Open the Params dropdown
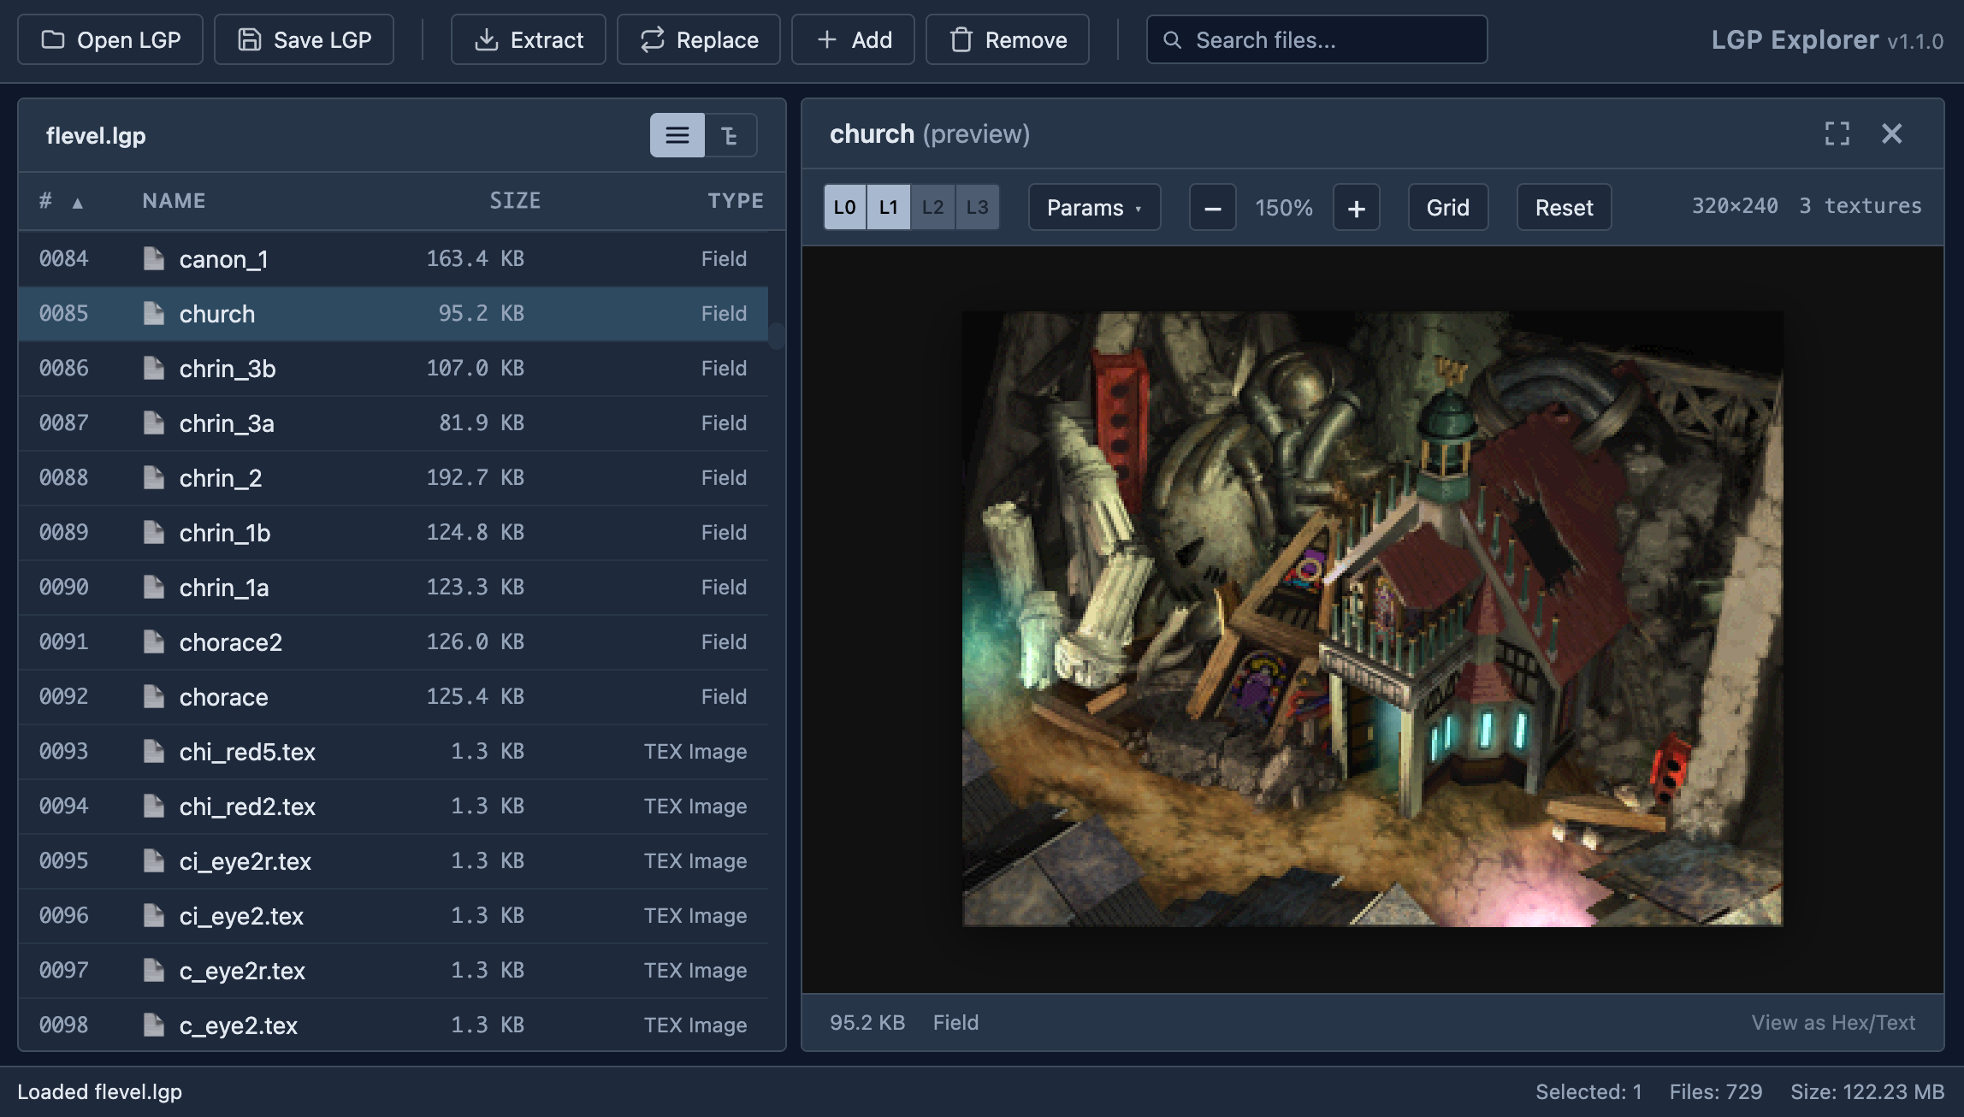 pyautogui.click(x=1094, y=207)
